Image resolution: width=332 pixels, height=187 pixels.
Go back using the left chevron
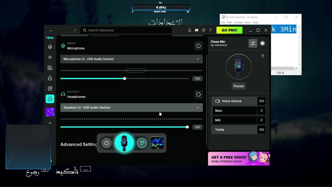[x=75, y=30]
